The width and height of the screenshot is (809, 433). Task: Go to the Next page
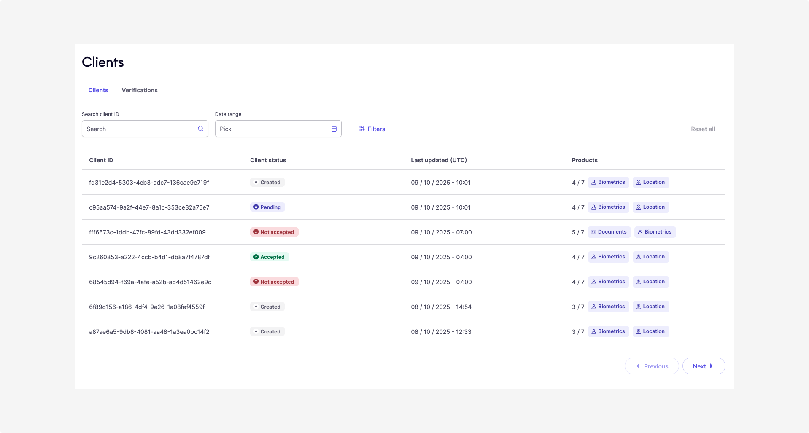point(704,366)
